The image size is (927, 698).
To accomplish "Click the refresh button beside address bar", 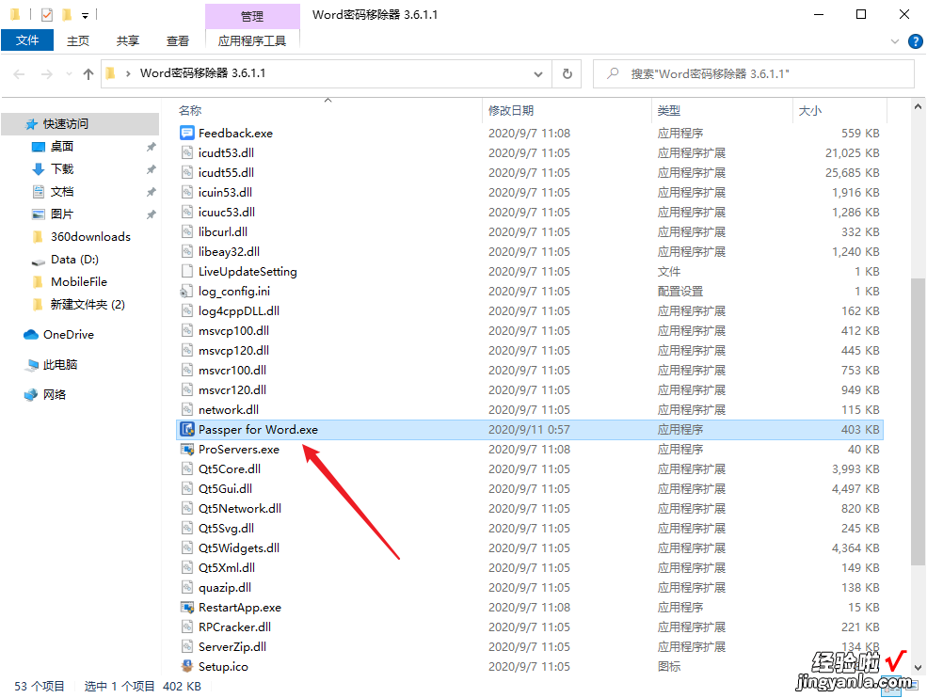I will (567, 74).
